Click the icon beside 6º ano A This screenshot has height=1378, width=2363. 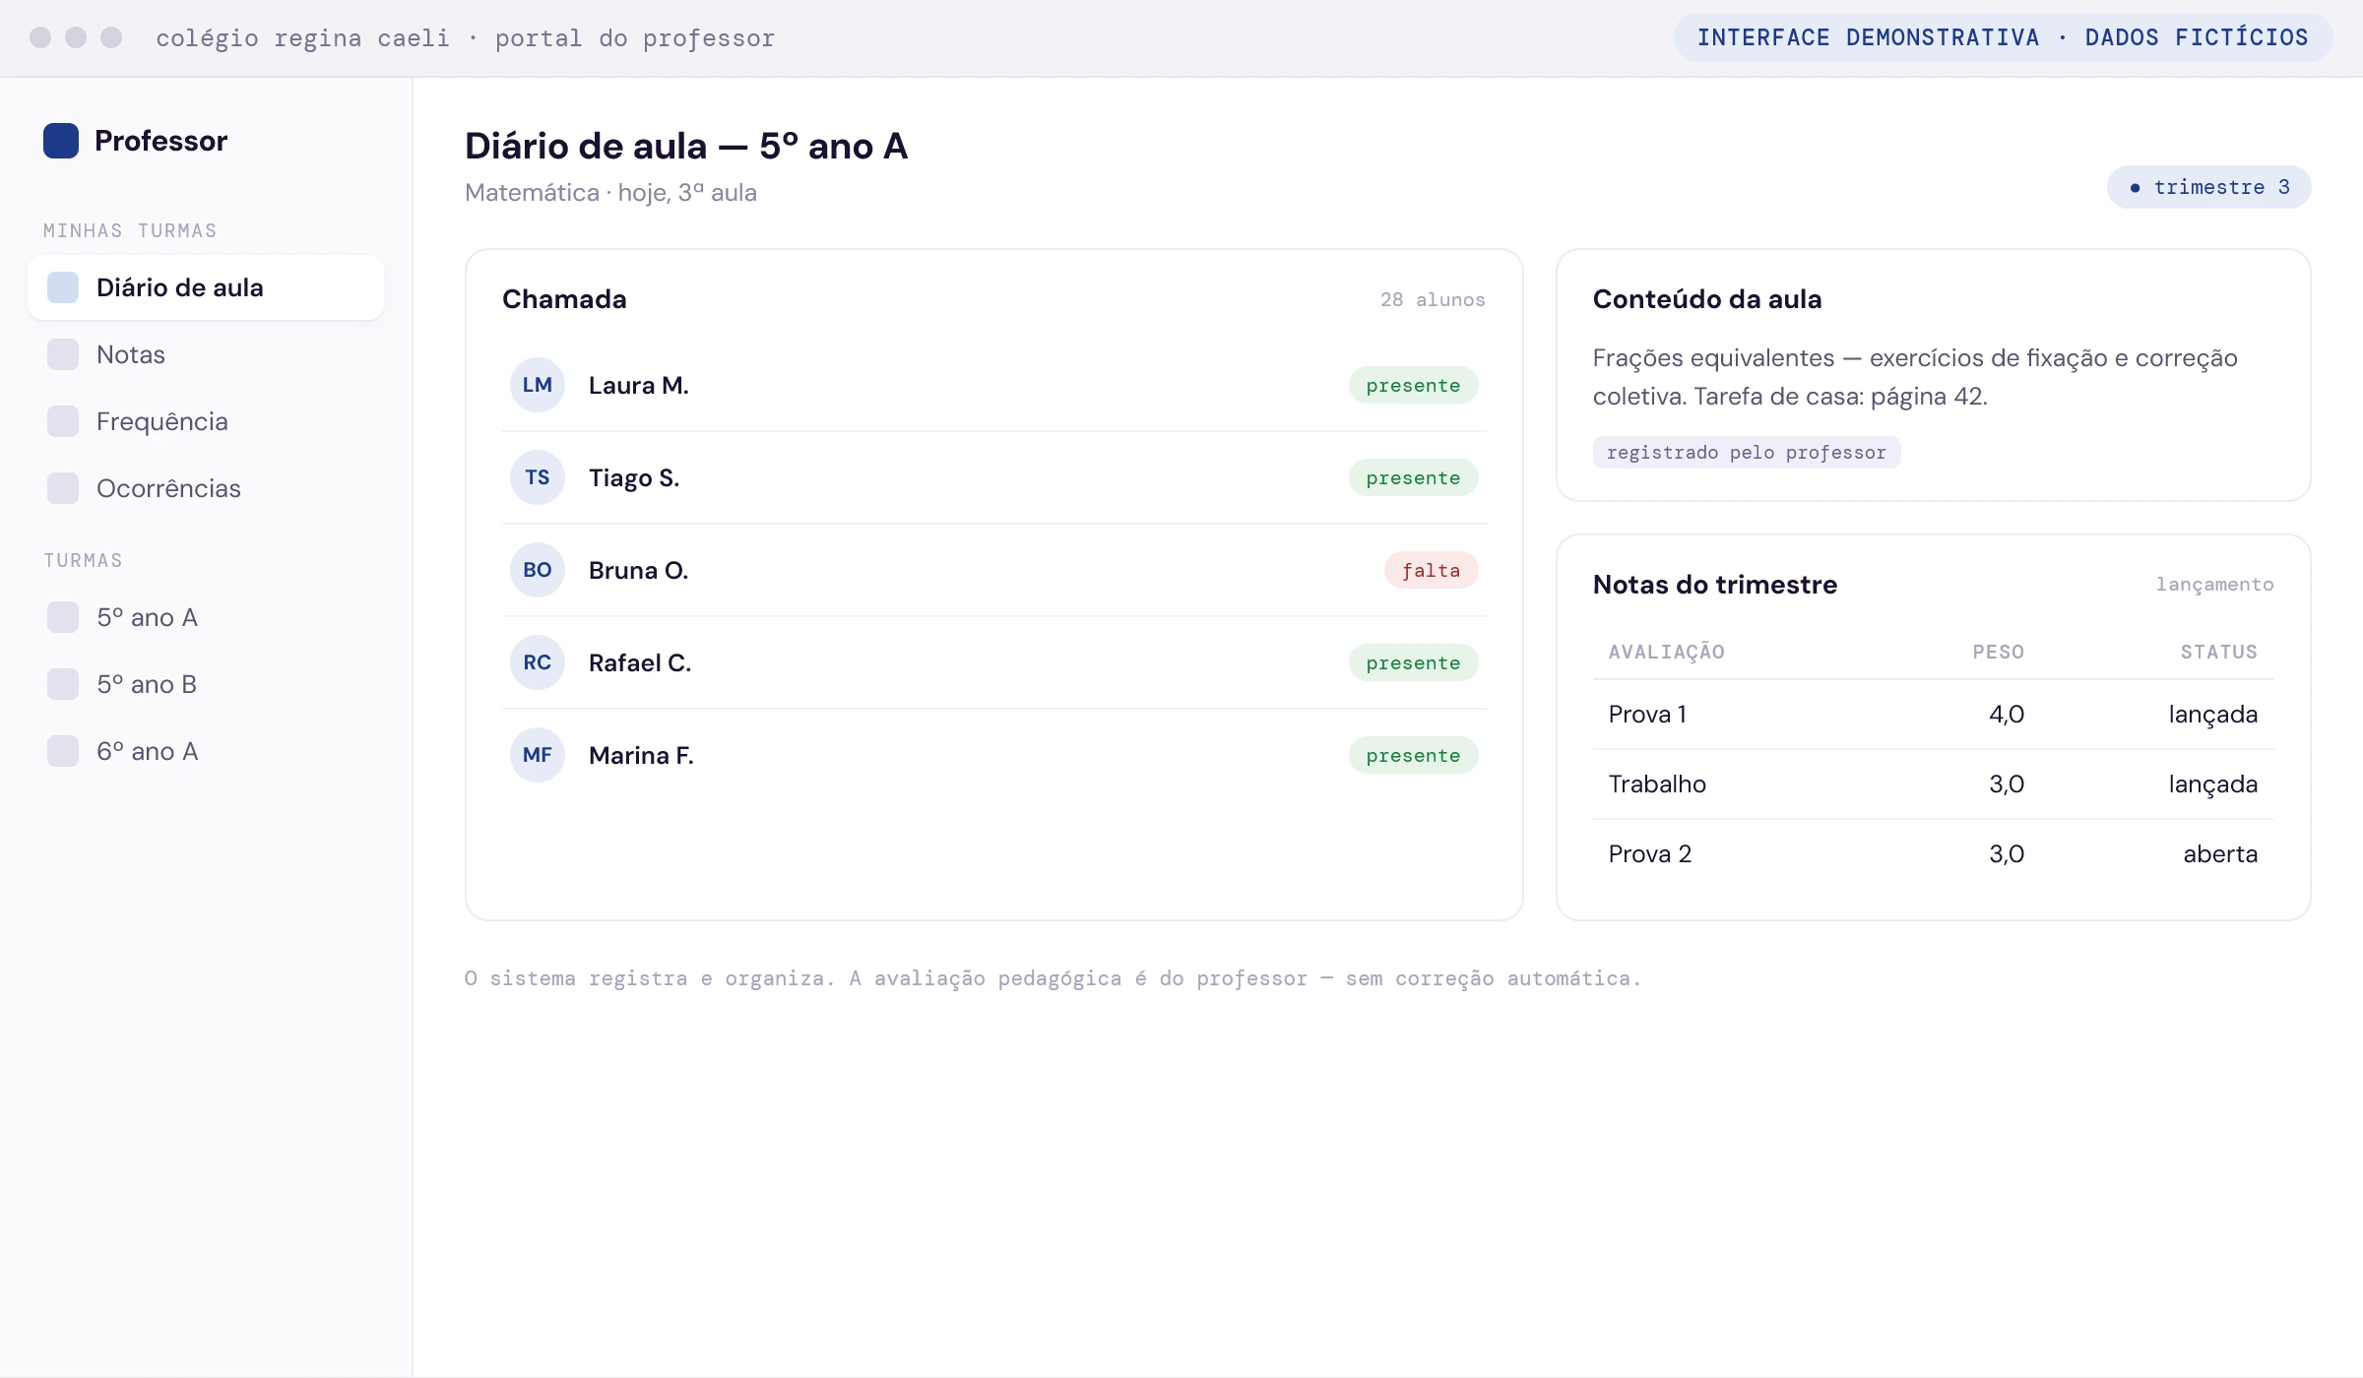pyautogui.click(x=63, y=751)
